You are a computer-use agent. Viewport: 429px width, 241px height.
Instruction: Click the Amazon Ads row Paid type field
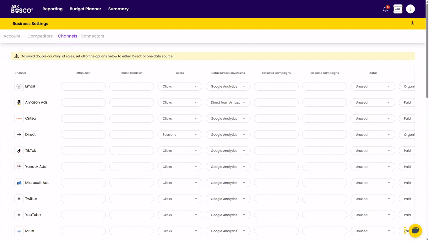407,102
